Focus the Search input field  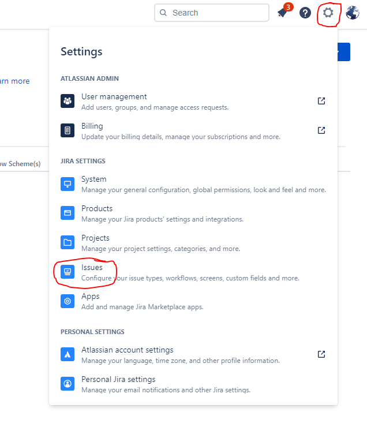click(x=212, y=13)
